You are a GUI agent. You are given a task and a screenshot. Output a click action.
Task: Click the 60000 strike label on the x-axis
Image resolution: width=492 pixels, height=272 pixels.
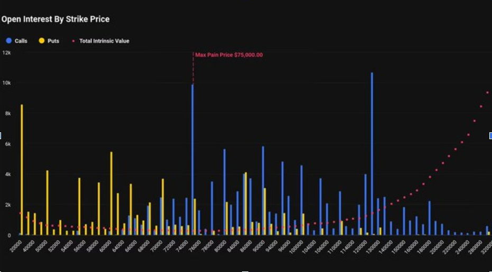coord(105,246)
